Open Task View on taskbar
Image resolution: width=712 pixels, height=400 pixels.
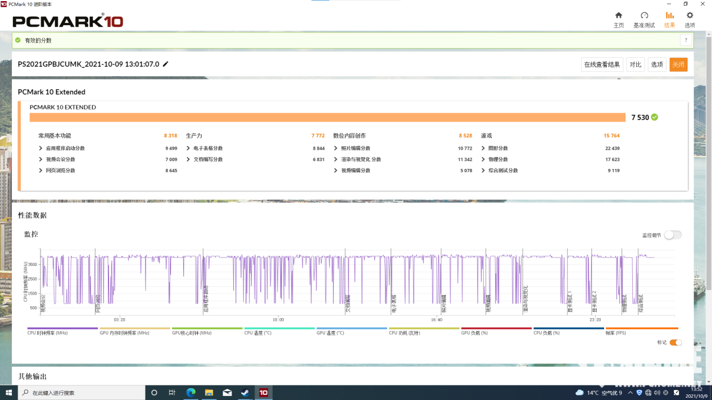[173, 393]
